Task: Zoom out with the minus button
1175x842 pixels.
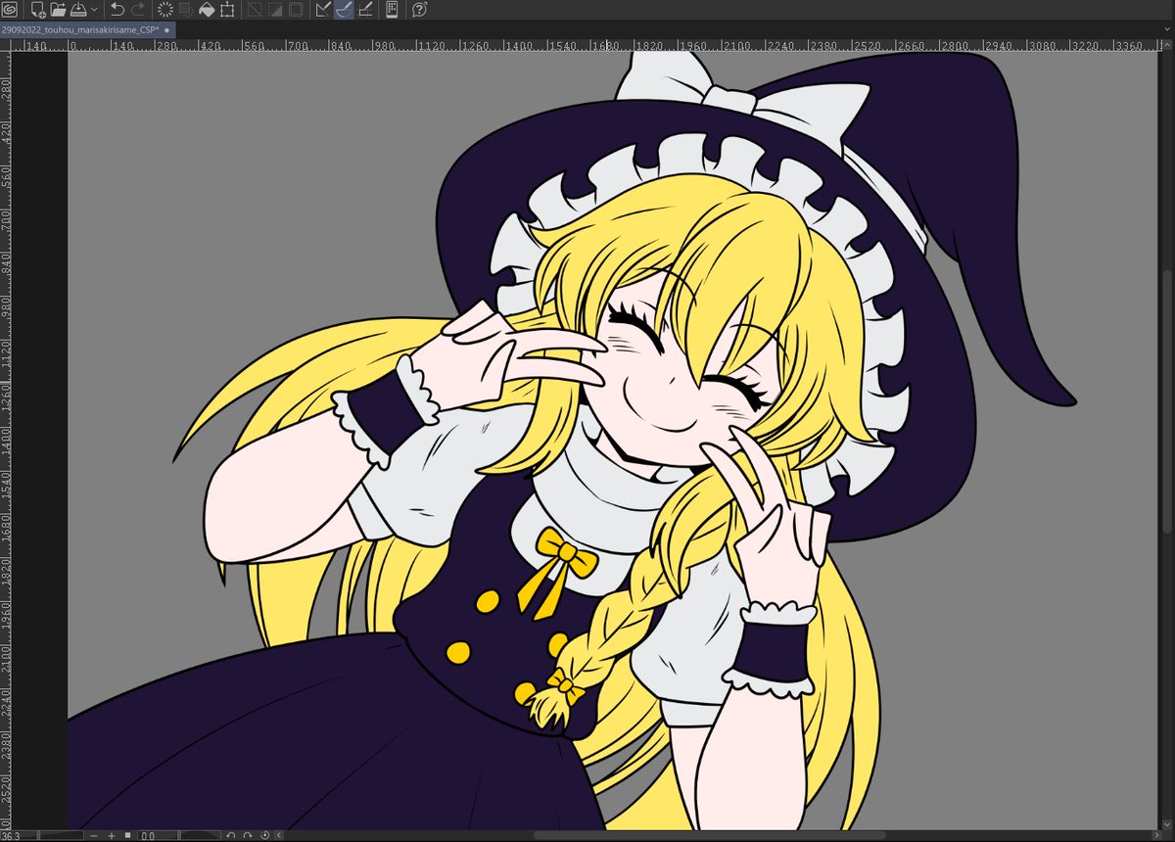Action: 94,836
